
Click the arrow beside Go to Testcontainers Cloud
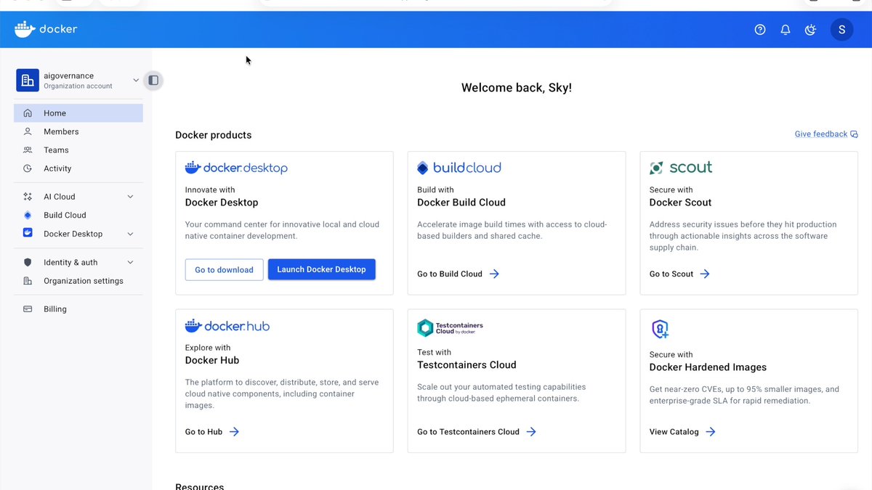[x=531, y=432]
